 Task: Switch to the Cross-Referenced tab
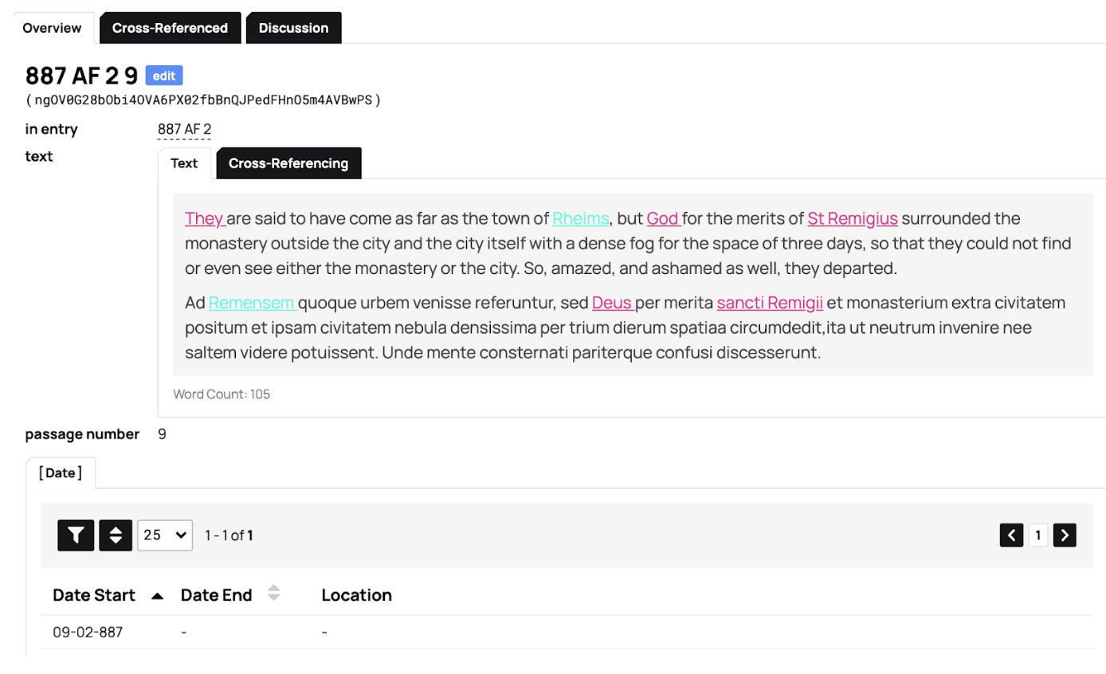(170, 28)
